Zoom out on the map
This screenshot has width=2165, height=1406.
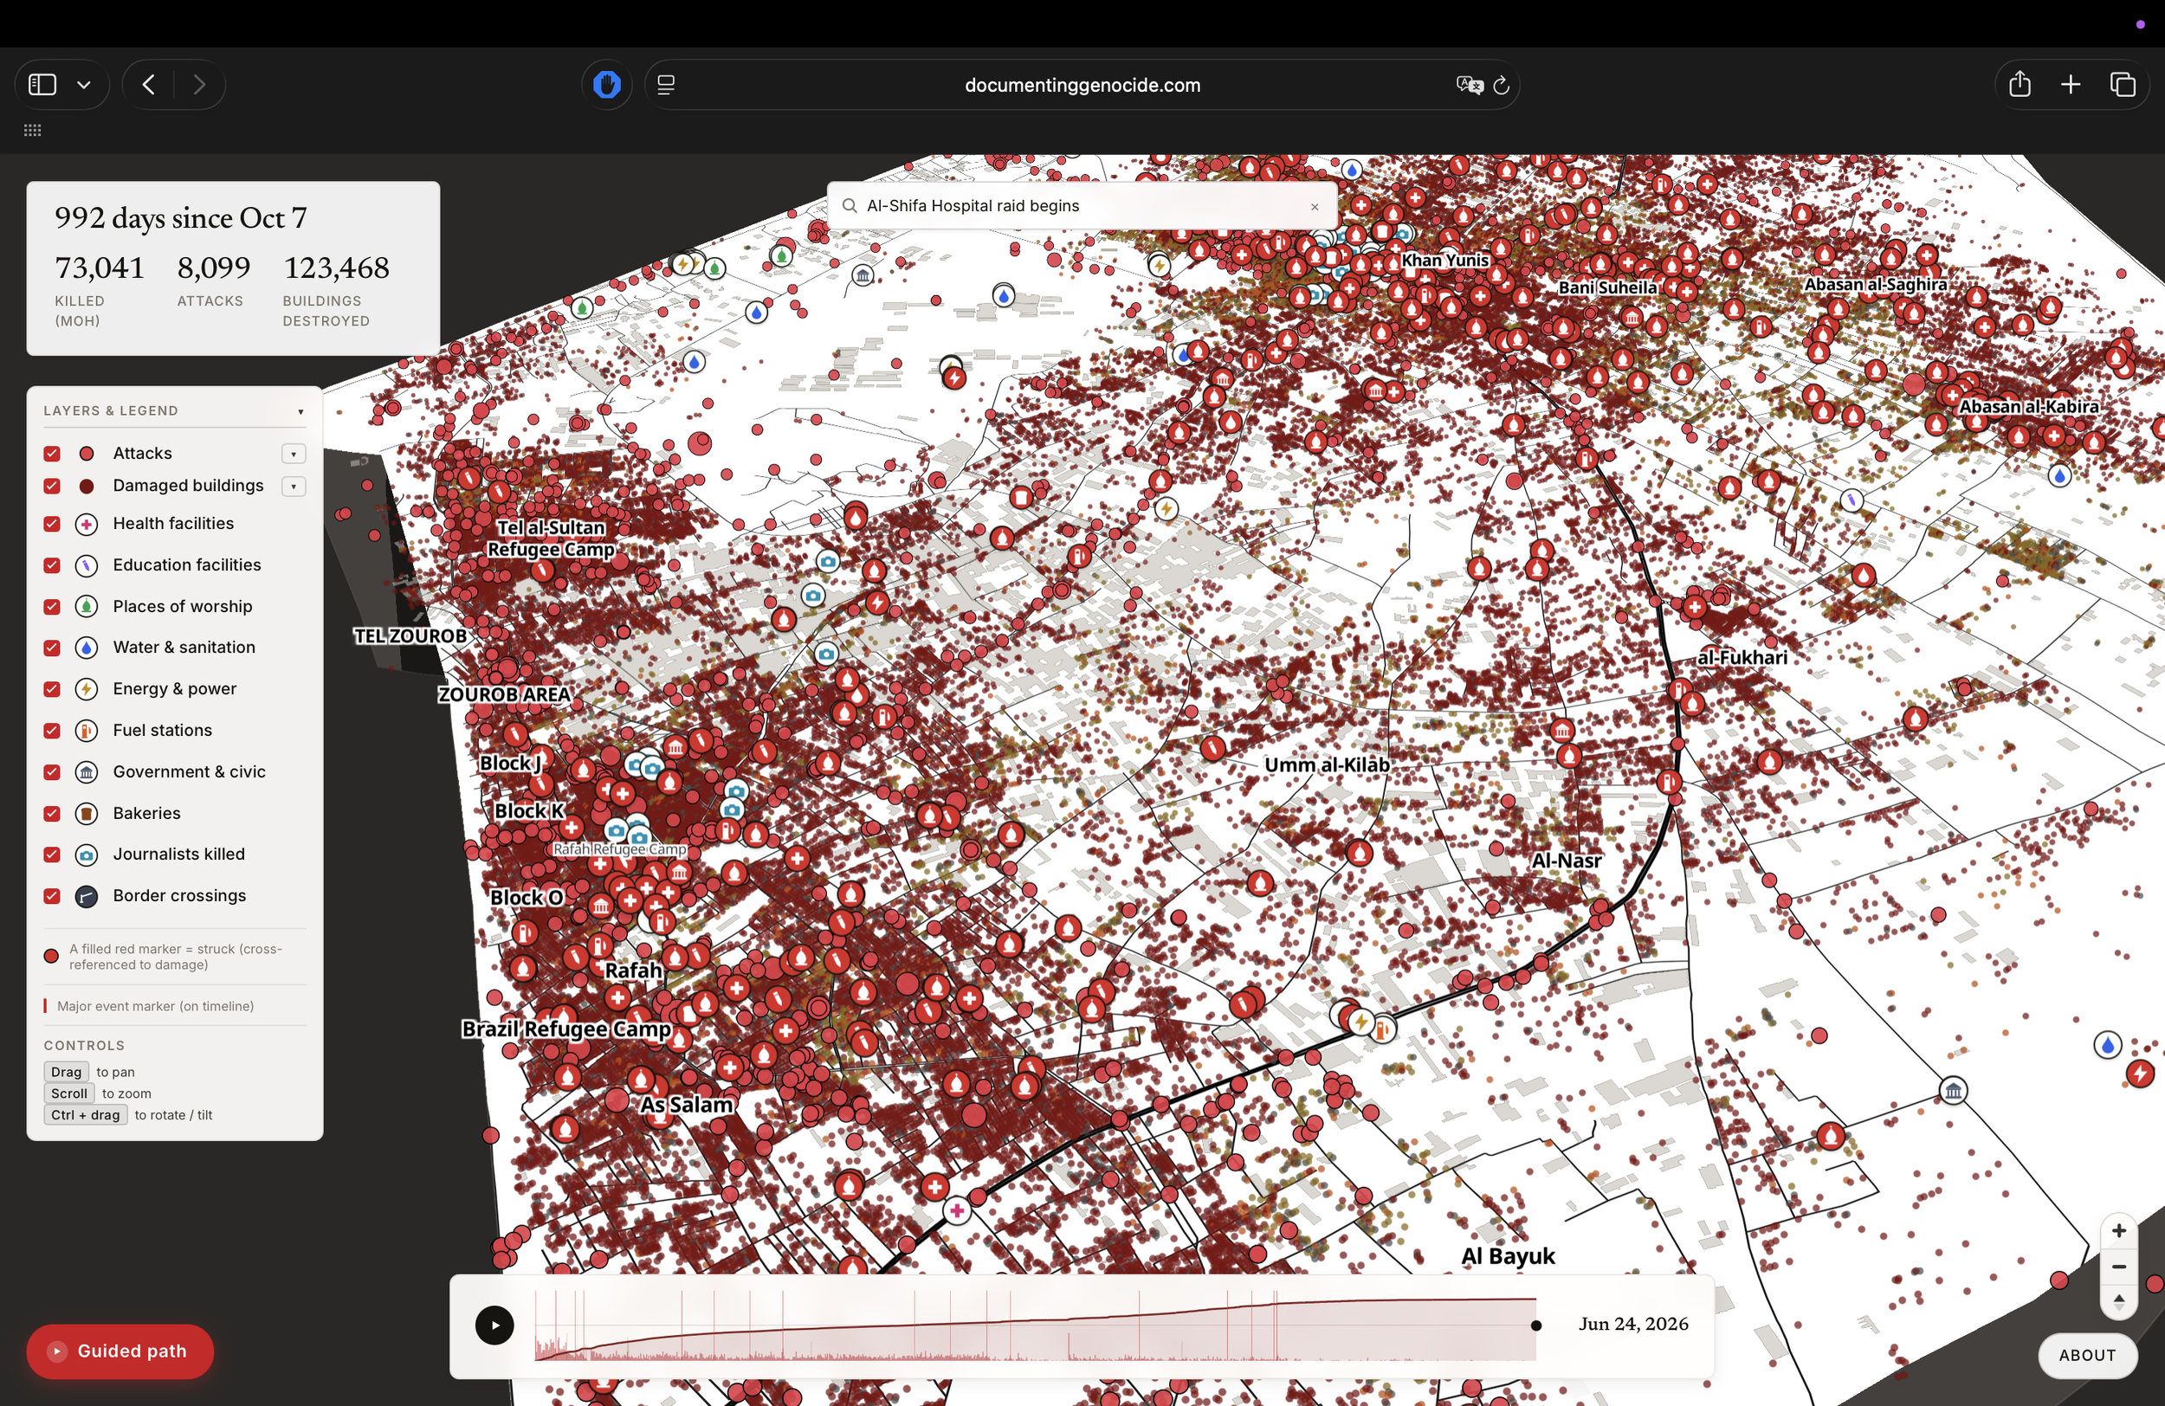click(x=2117, y=1266)
